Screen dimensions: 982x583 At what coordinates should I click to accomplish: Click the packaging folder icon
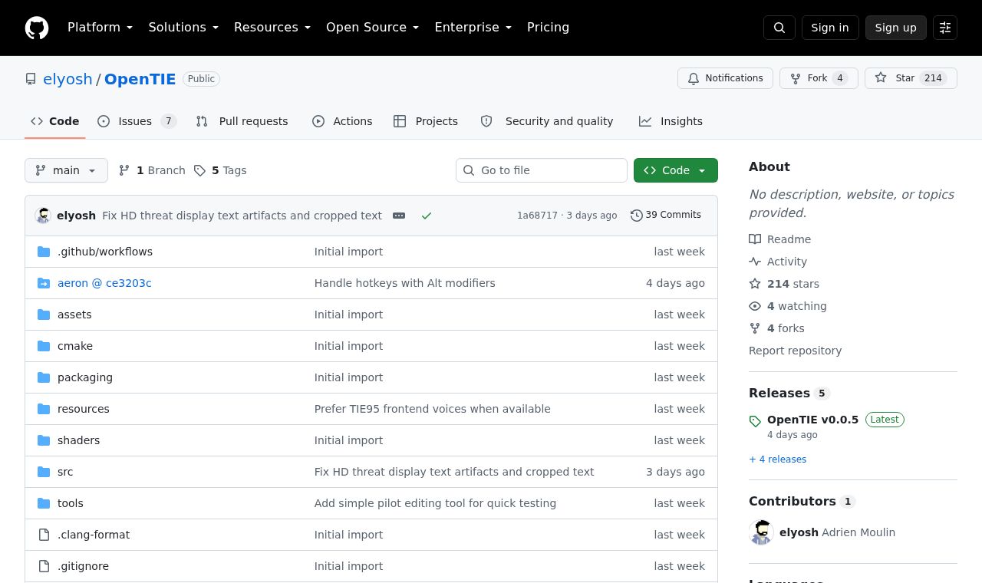[44, 377]
